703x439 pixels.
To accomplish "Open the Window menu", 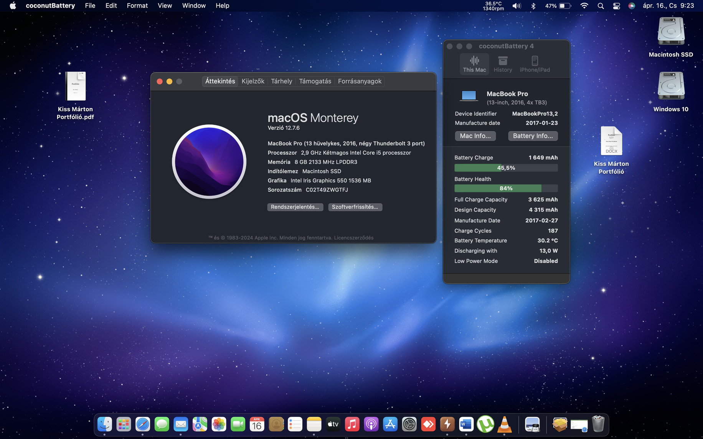I will click(193, 6).
